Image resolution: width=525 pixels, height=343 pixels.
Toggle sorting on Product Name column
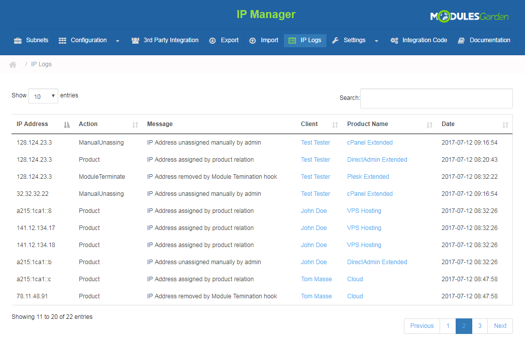point(429,125)
